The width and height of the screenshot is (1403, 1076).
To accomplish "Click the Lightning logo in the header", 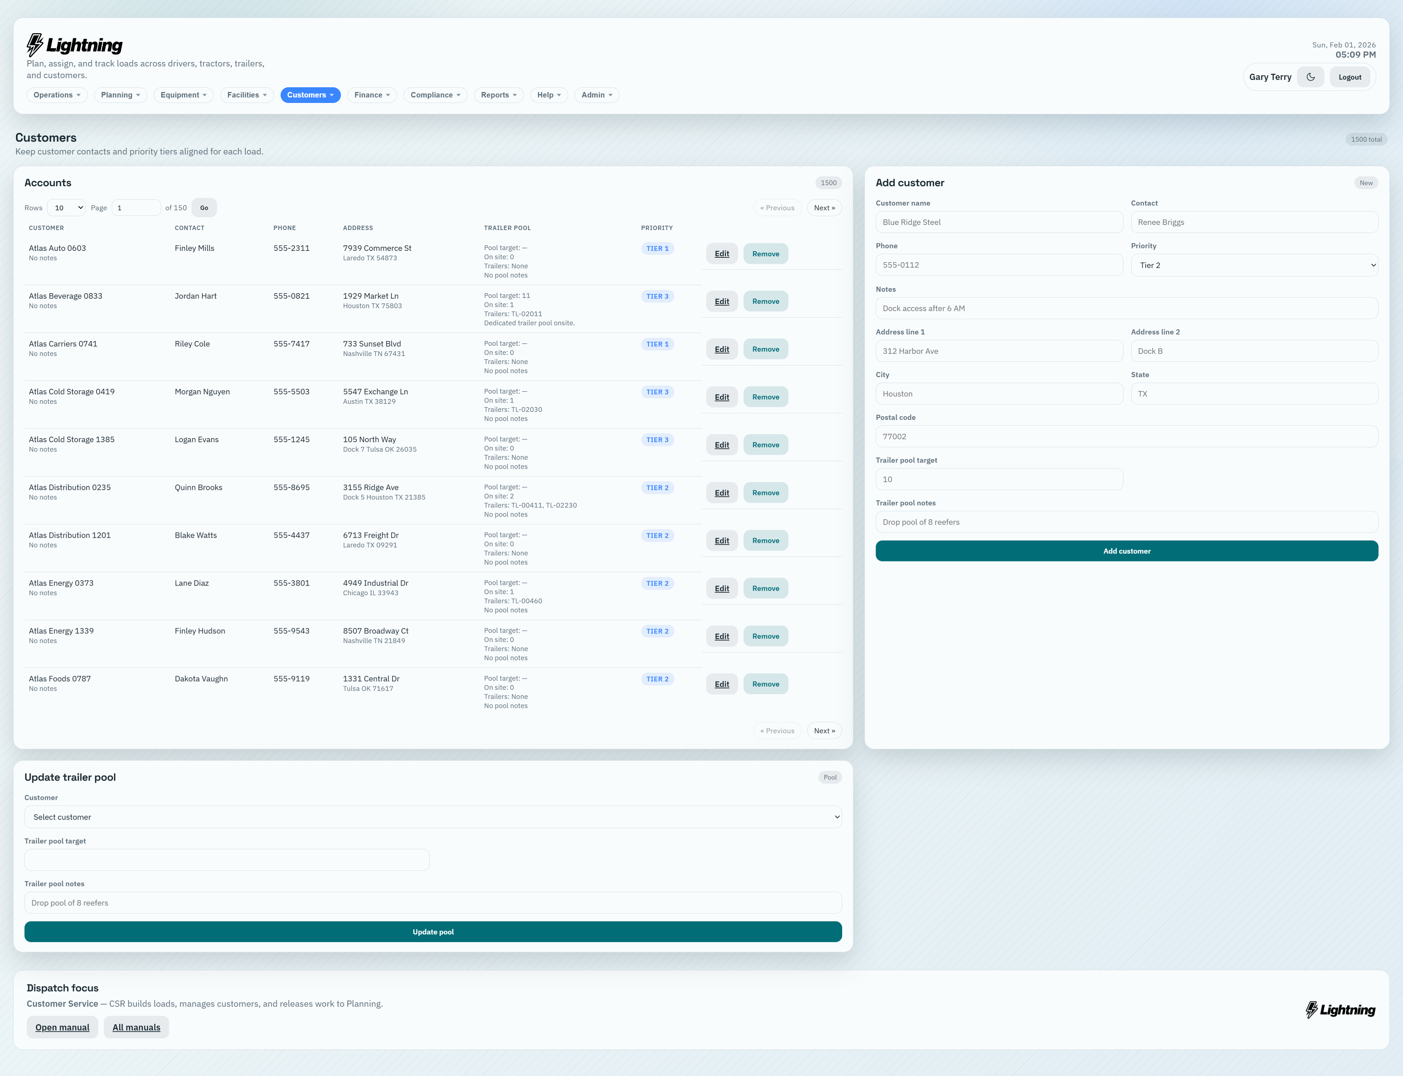I will (75, 44).
